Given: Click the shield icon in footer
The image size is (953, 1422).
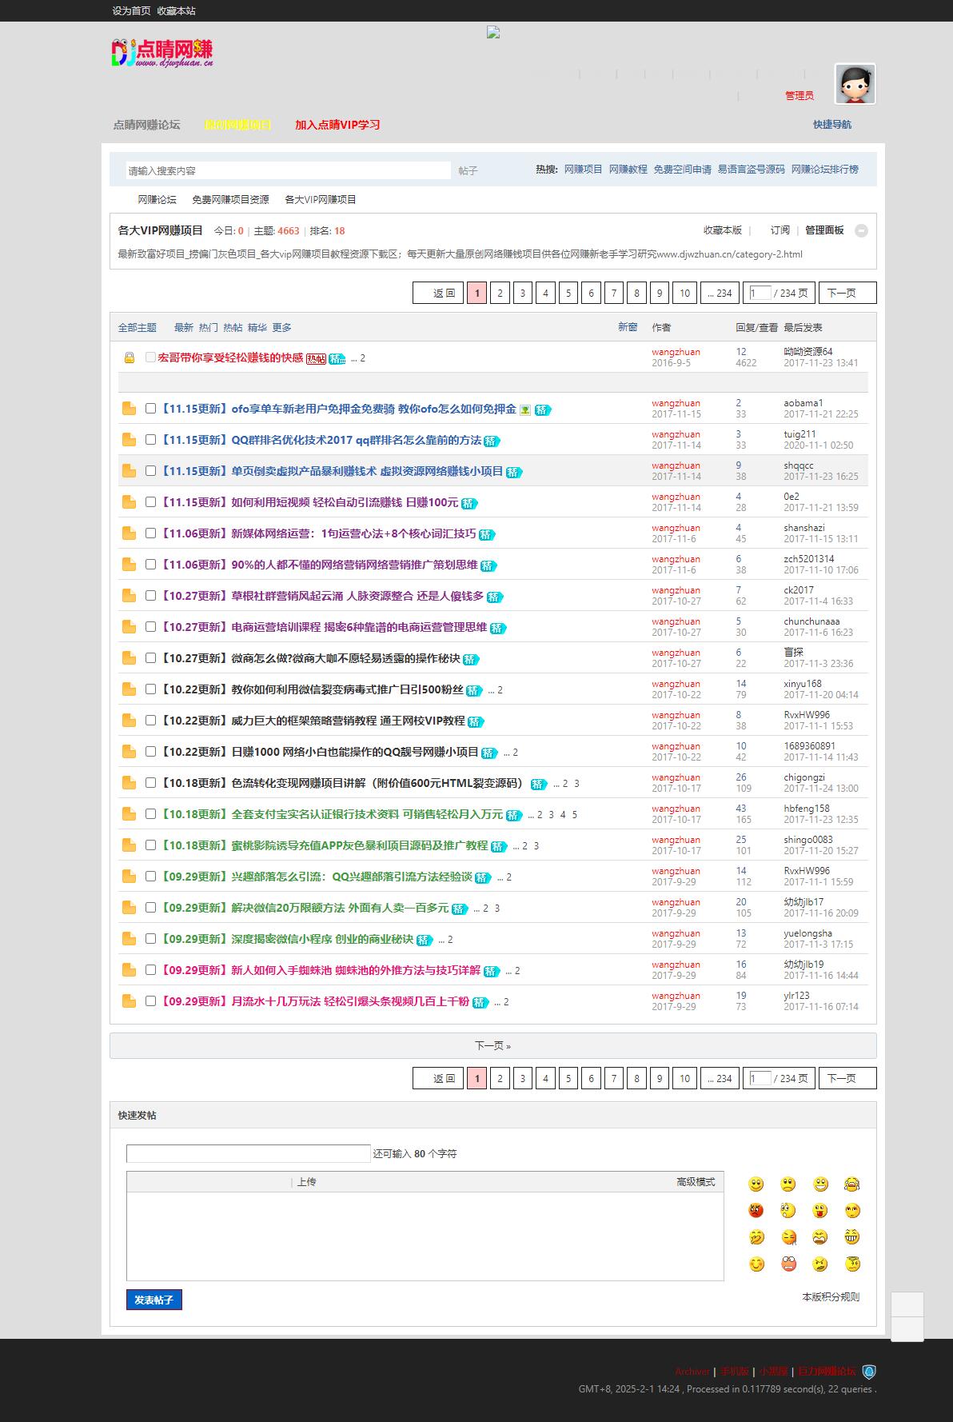Looking at the screenshot, I should 869,1372.
